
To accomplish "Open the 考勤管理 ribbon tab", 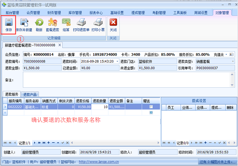I will 159,13.
